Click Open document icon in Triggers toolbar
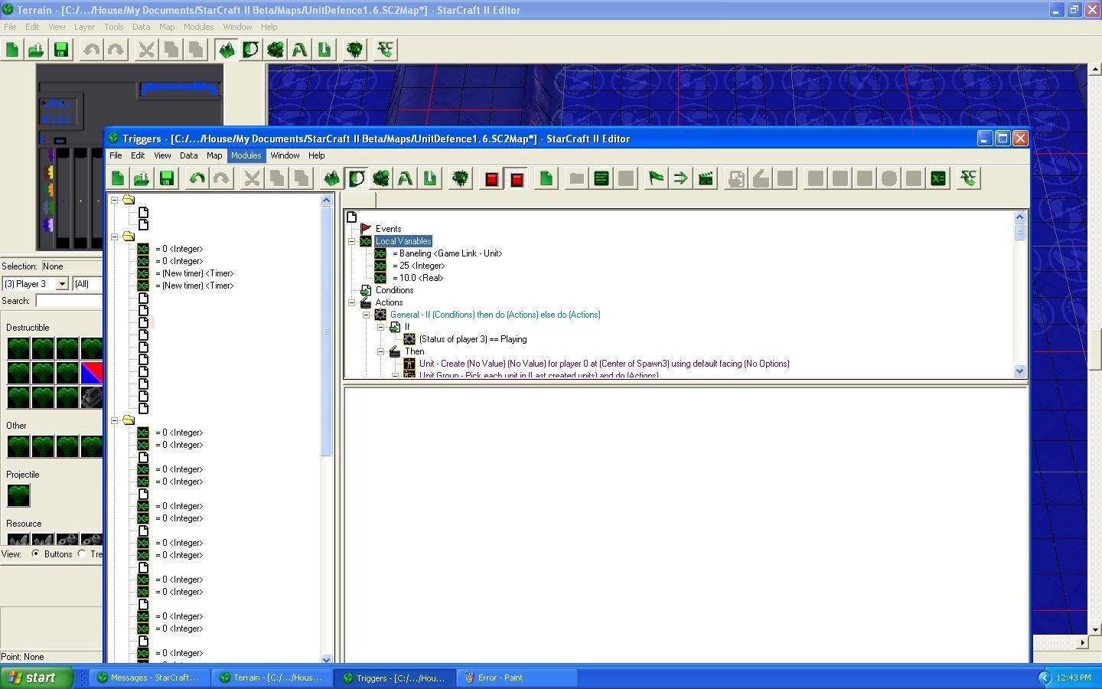 [x=142, y=178]
